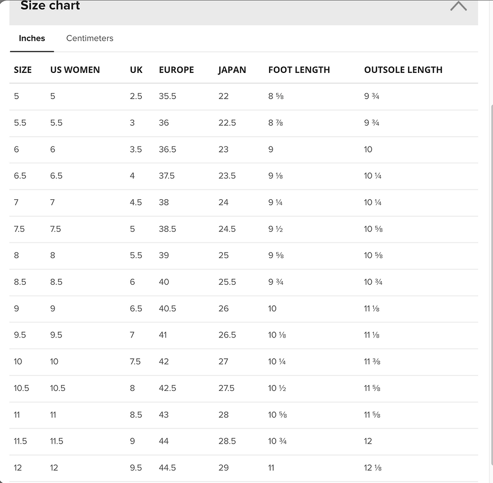Screen dimensions: 493x483
Task: Select the Inches tab
Action: tap(32, 38)
